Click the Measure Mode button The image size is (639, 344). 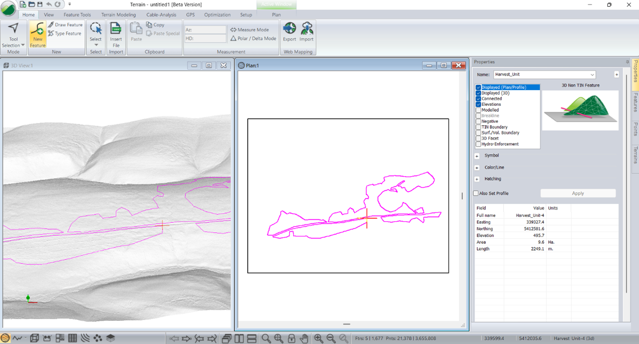[x=249, y=30]
